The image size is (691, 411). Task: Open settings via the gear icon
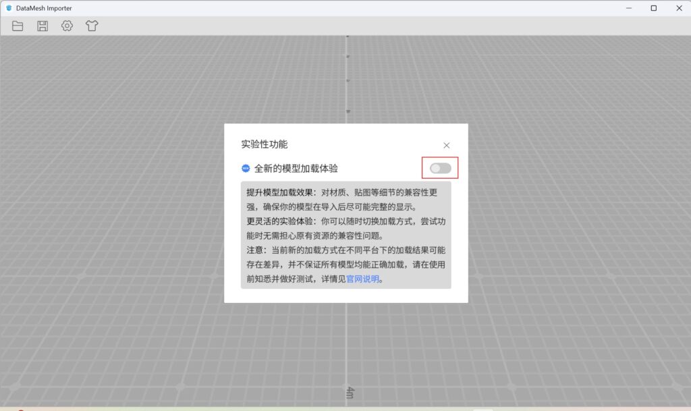[x=67, y=26]
